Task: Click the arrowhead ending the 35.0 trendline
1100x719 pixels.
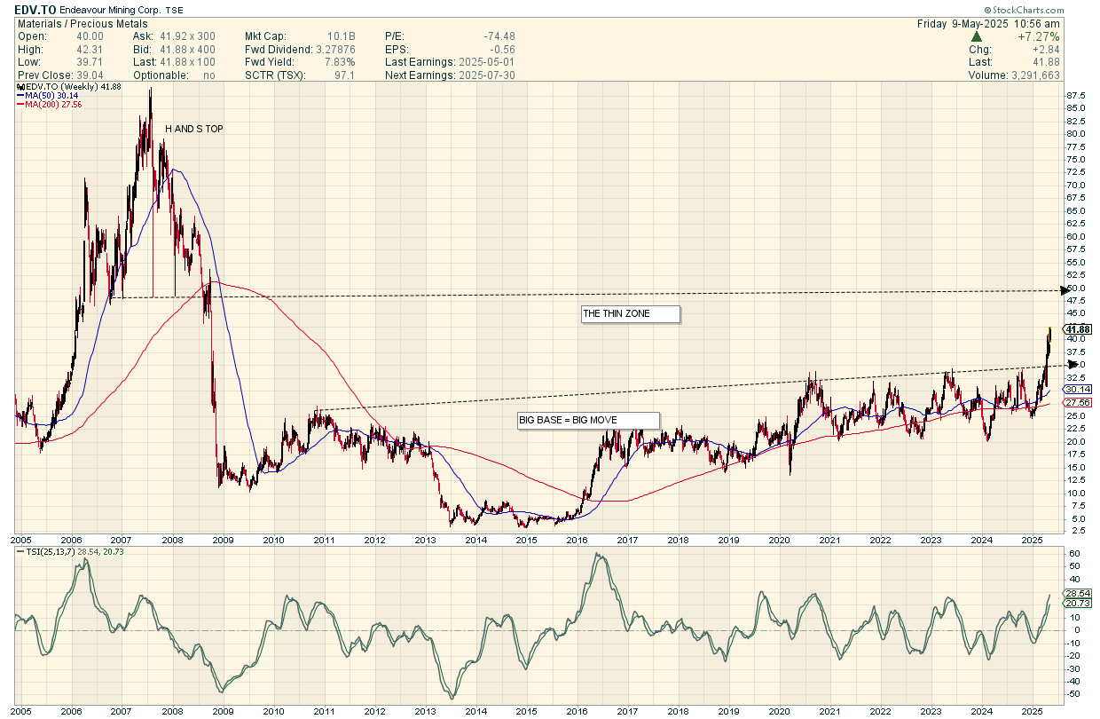Action: click(x=1072, y=364)
